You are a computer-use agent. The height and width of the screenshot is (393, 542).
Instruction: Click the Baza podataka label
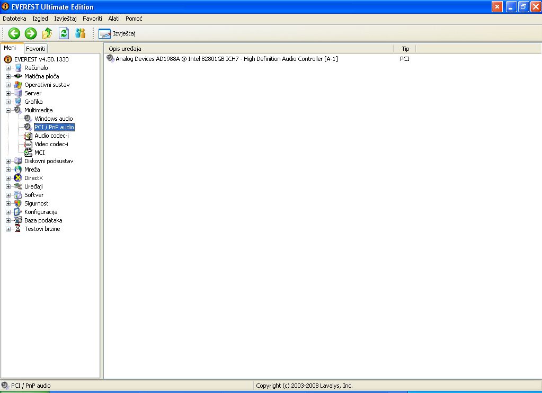click(43, 220)
